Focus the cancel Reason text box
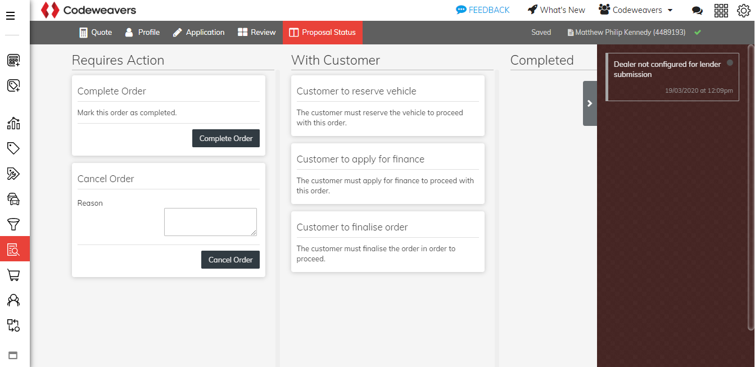The width and height of the screenshot is (755, 367). point(210,222)
